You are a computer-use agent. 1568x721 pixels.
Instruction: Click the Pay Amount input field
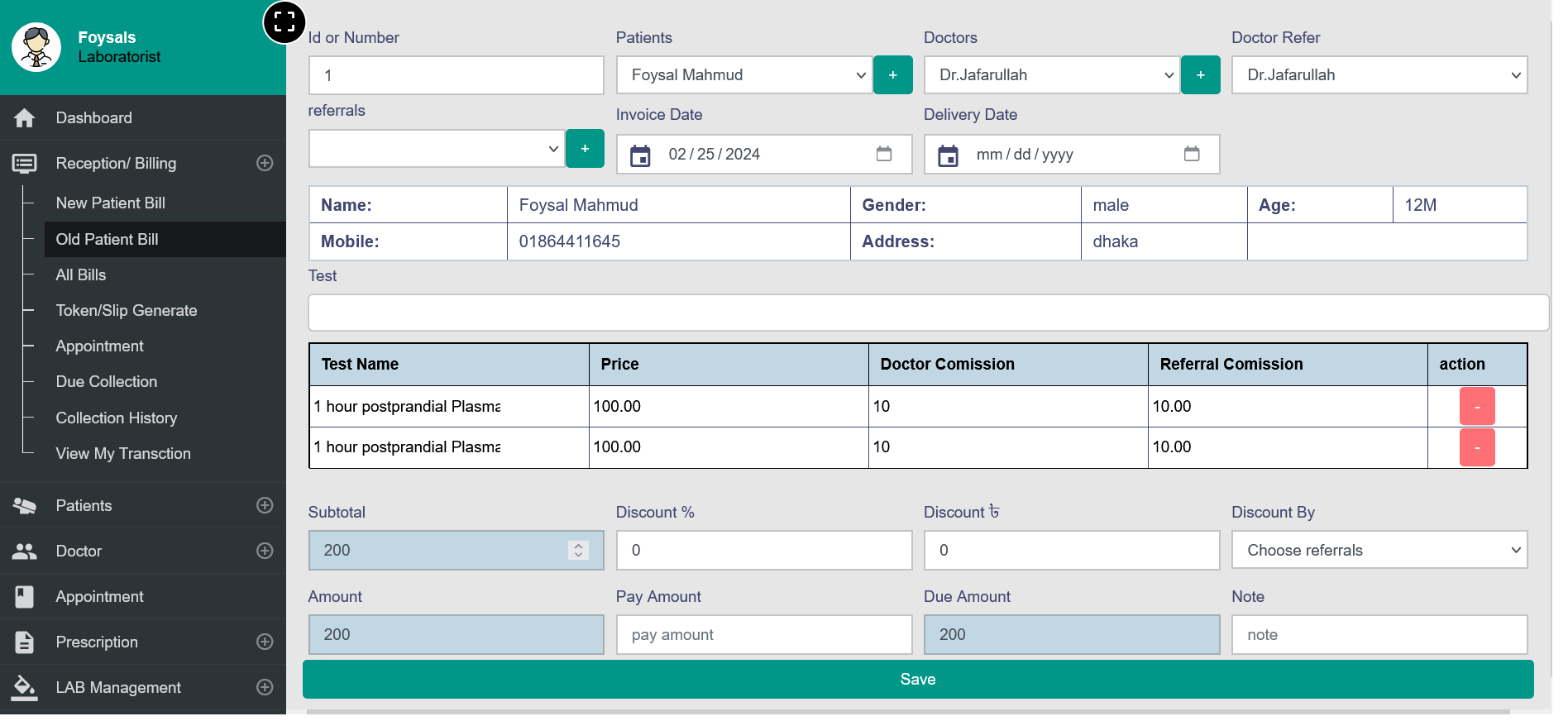(763, 634)
